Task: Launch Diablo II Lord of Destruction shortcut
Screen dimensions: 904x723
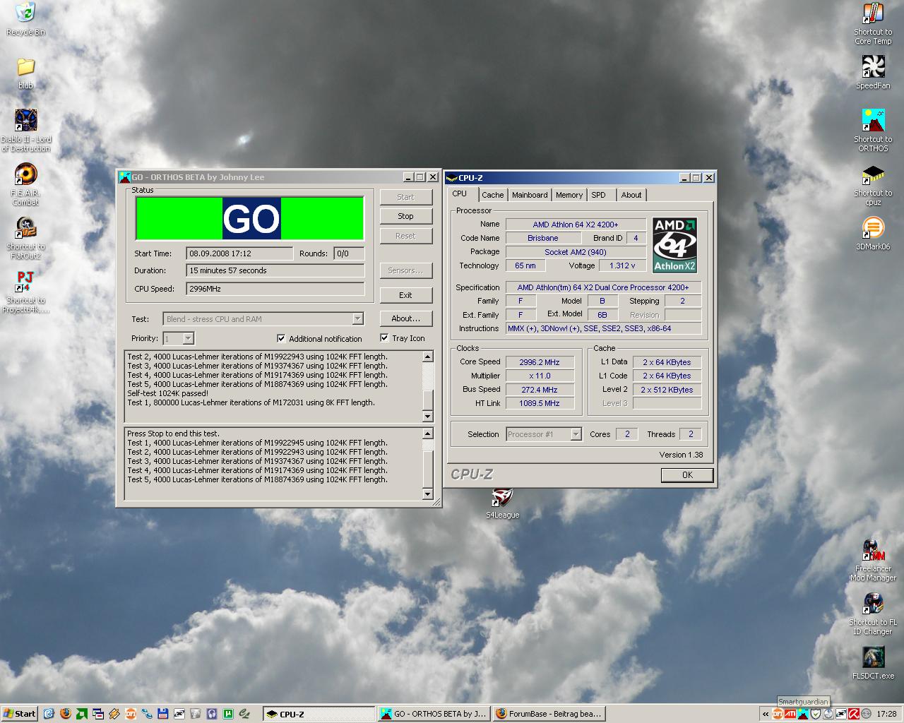Action: [25, 130]
